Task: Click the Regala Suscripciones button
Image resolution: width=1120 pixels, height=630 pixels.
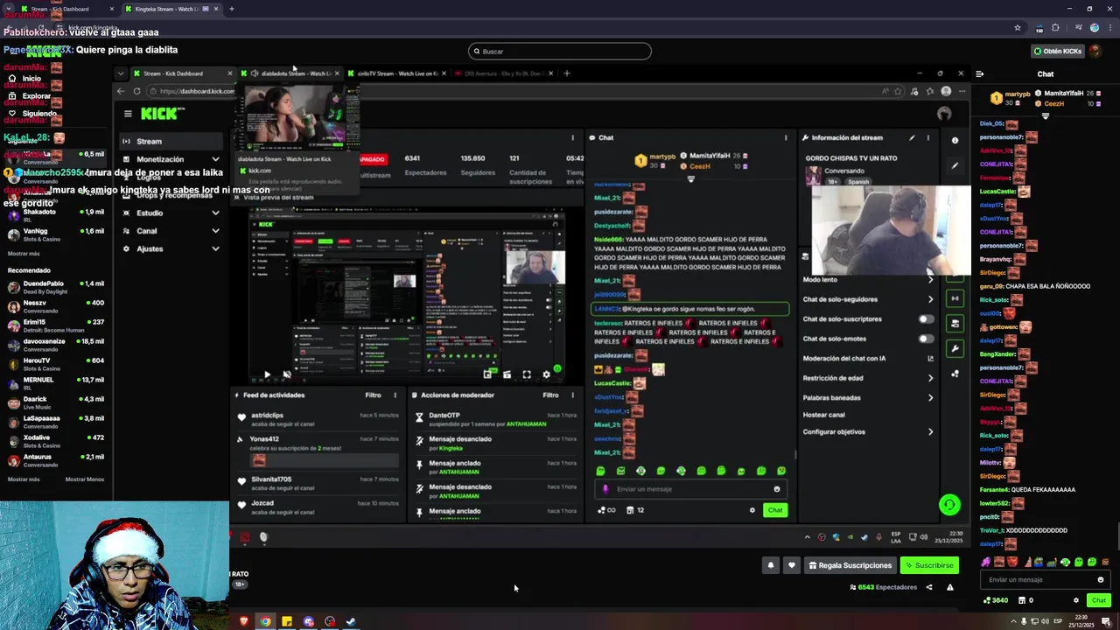Action: [x=850, y=565]
